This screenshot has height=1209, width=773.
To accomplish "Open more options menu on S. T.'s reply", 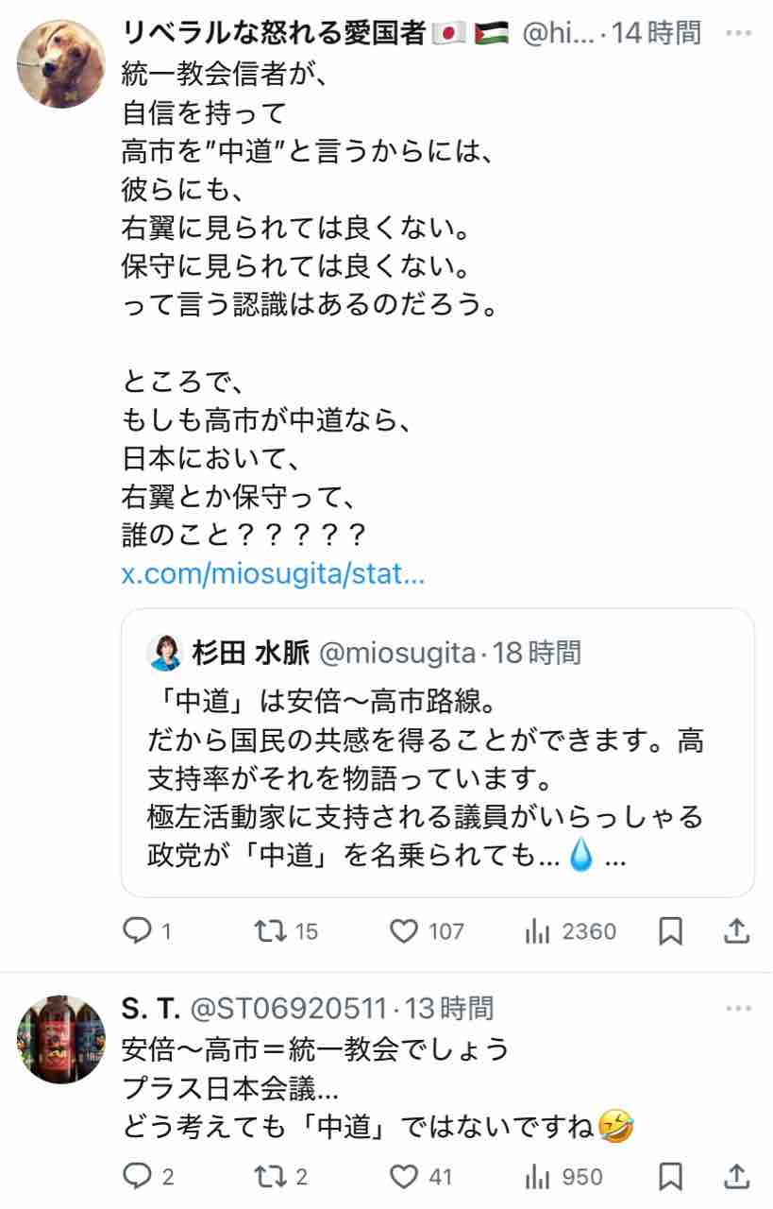I will click(x=738, y=1009).
